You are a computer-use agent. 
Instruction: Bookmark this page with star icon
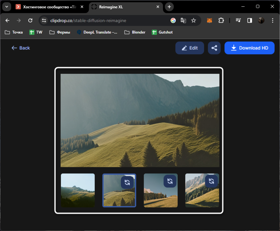point(194,21)
